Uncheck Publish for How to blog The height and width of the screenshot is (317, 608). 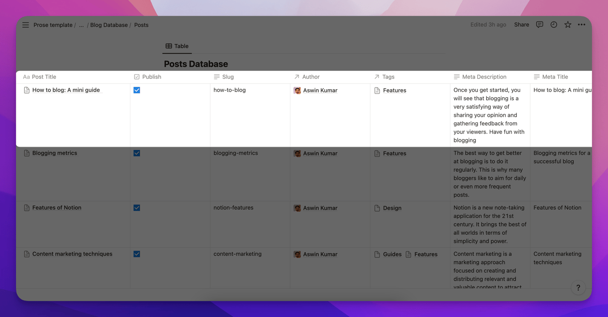[137, 90]
